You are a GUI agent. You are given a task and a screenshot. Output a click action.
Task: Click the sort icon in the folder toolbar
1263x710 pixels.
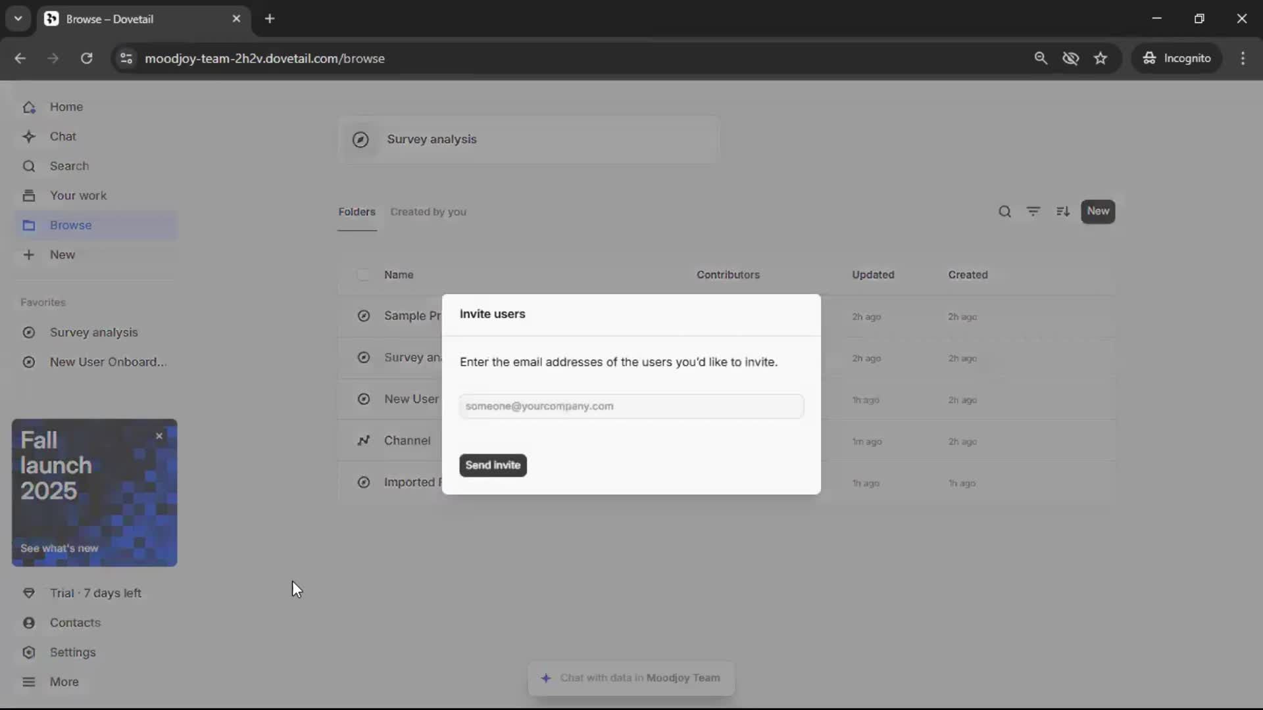tap(1063, 212)
